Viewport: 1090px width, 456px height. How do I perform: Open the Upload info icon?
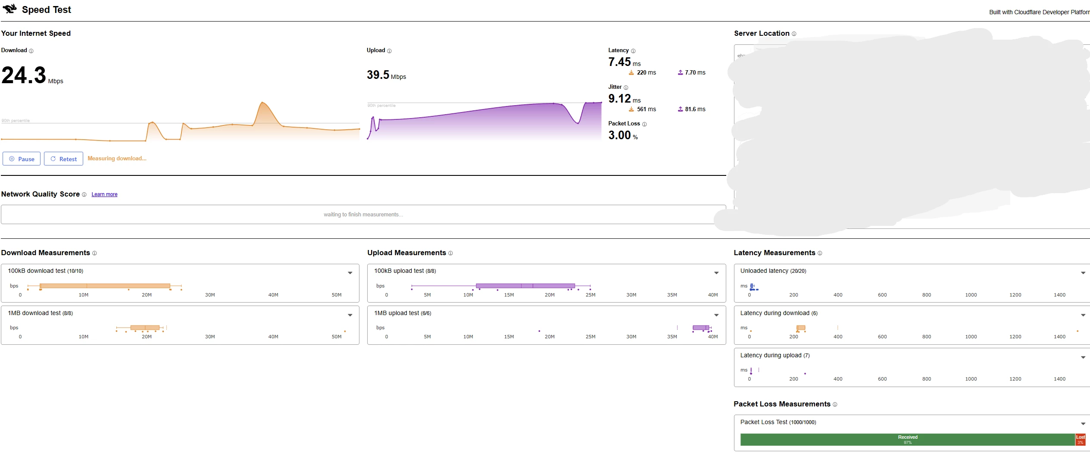click(389, 51)
